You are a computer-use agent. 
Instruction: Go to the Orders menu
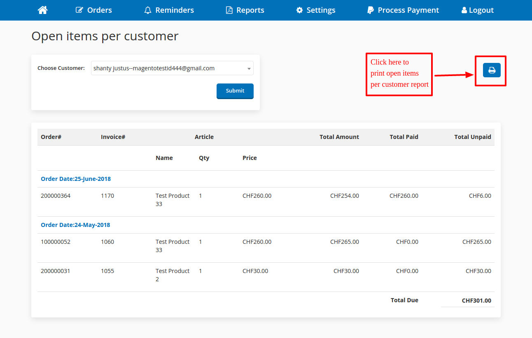point(99,10)
